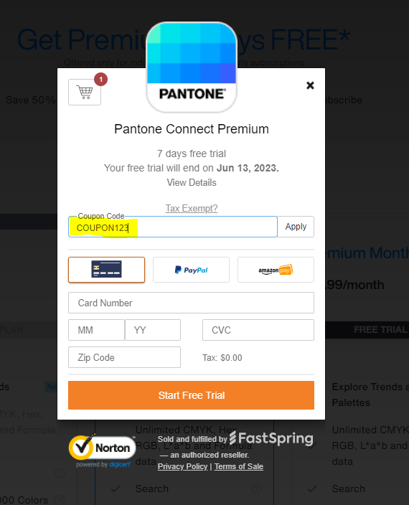Focus the Card Number field
Image resolution: width=409 pixels, height=505 pixels.
pos(192,303)
